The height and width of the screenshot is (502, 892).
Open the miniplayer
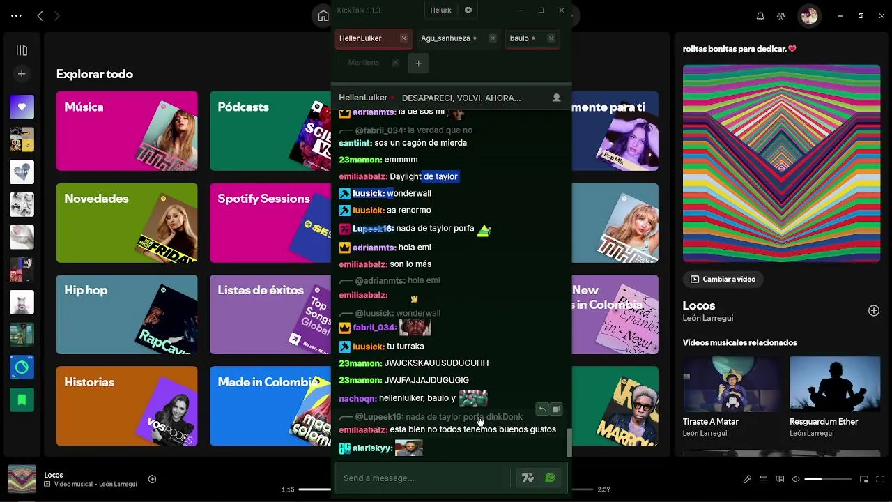(x=864, y=479)
